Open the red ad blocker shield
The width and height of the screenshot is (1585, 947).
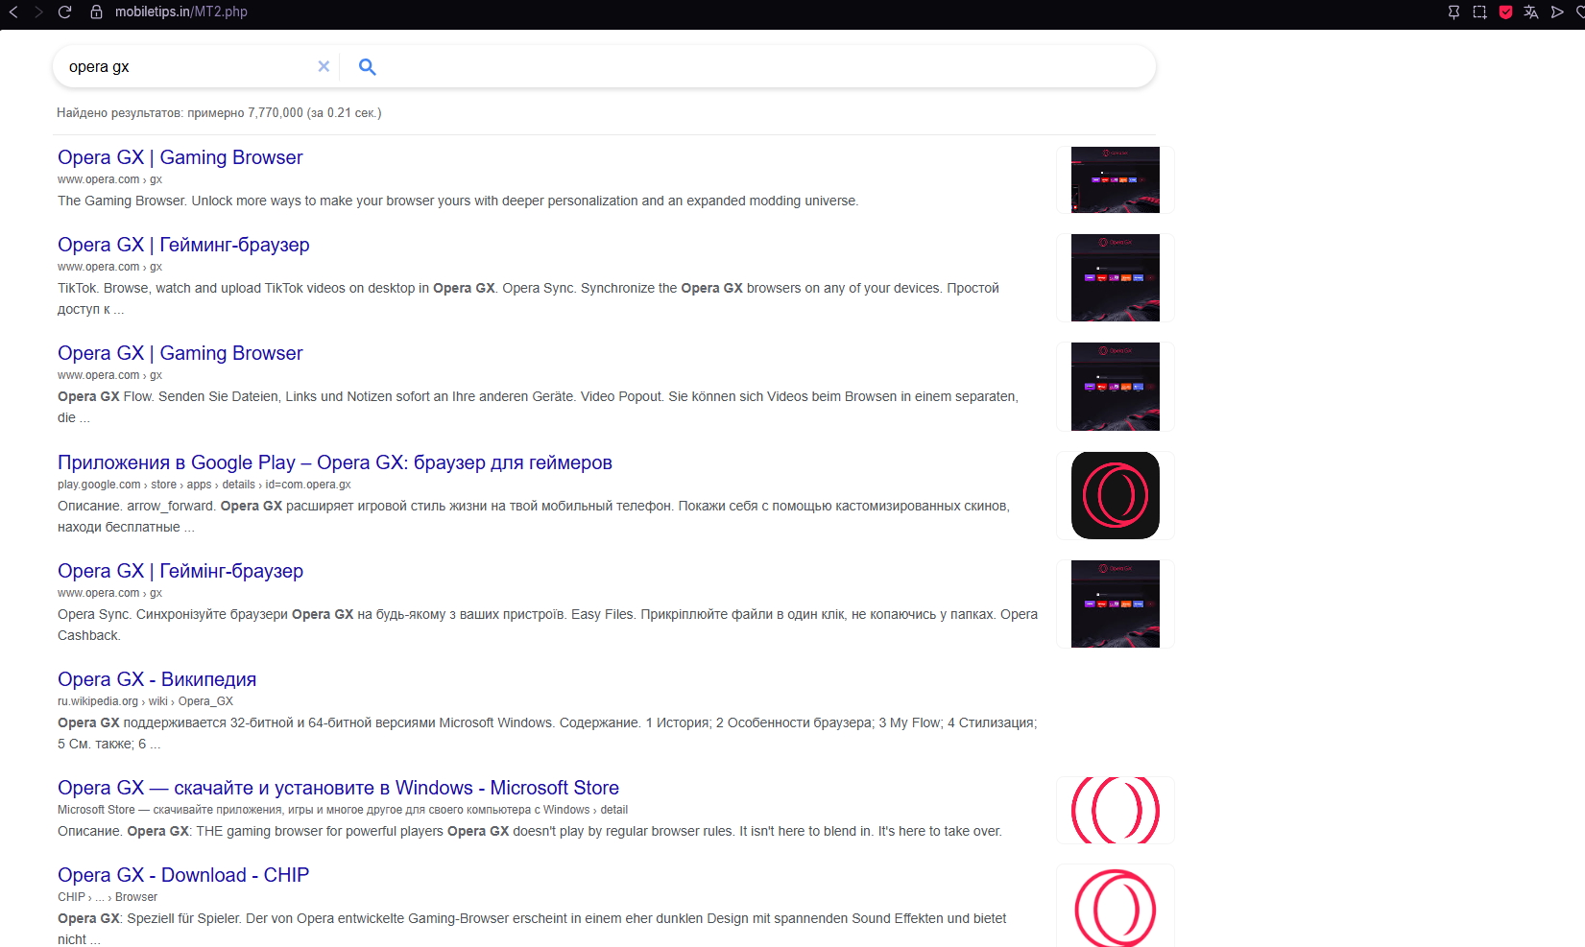tap(1505, 12)
